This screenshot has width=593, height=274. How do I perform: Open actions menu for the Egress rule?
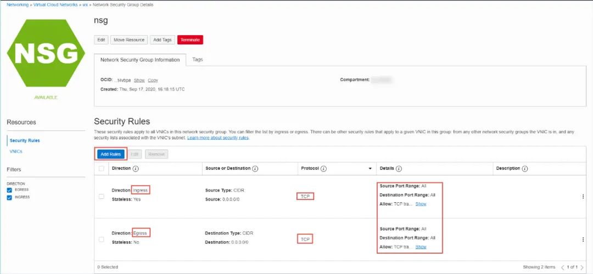tap(583, 239)
